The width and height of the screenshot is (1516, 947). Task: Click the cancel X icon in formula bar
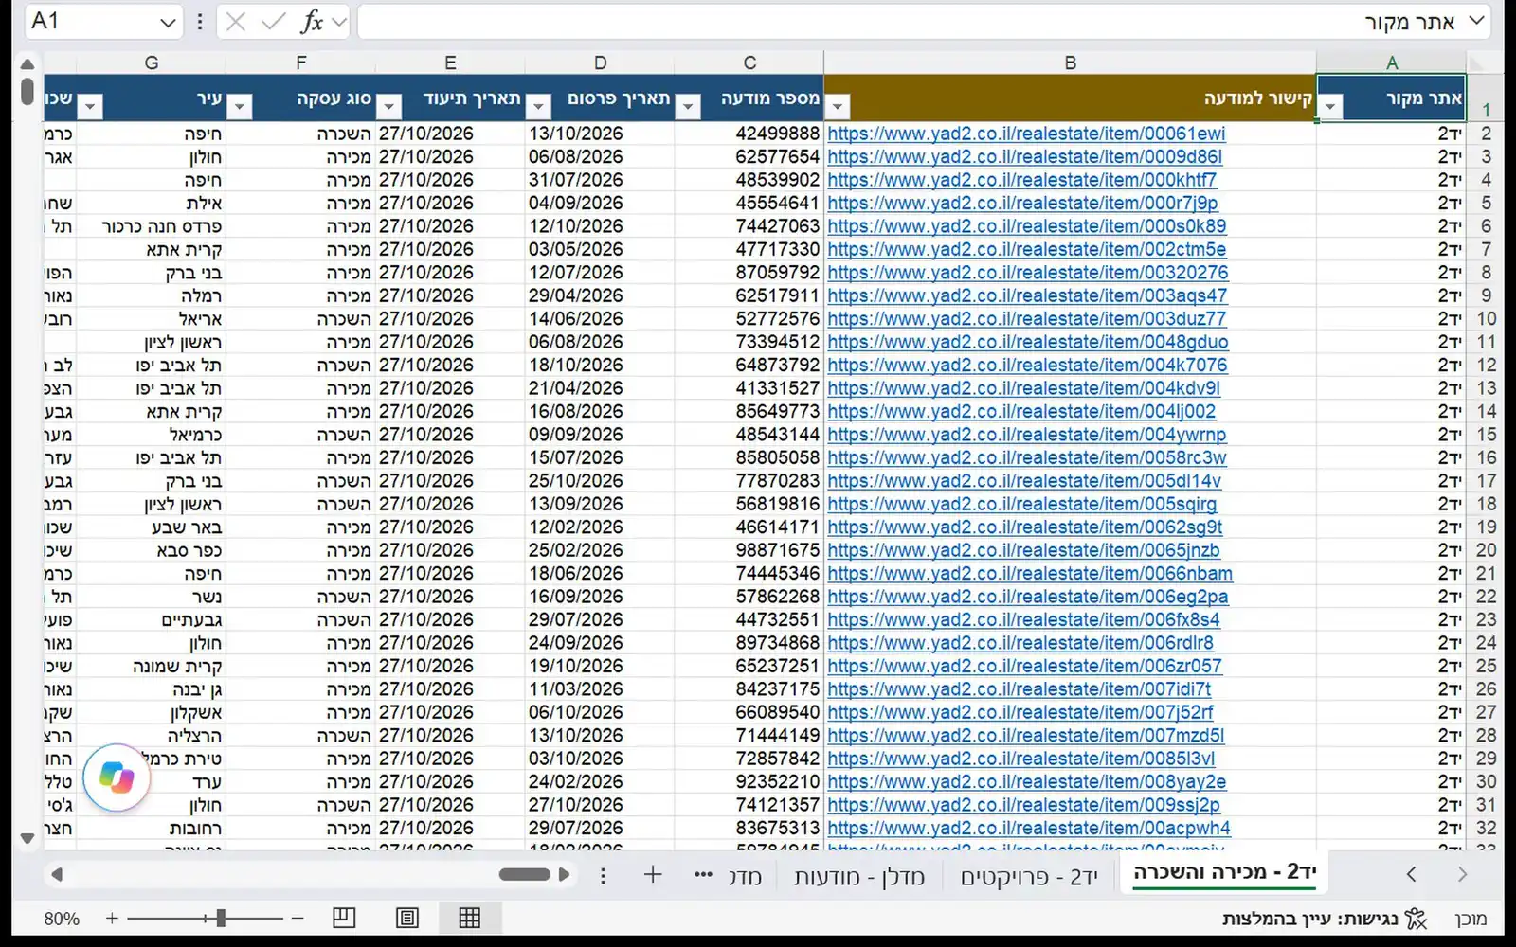click(236, 22)
